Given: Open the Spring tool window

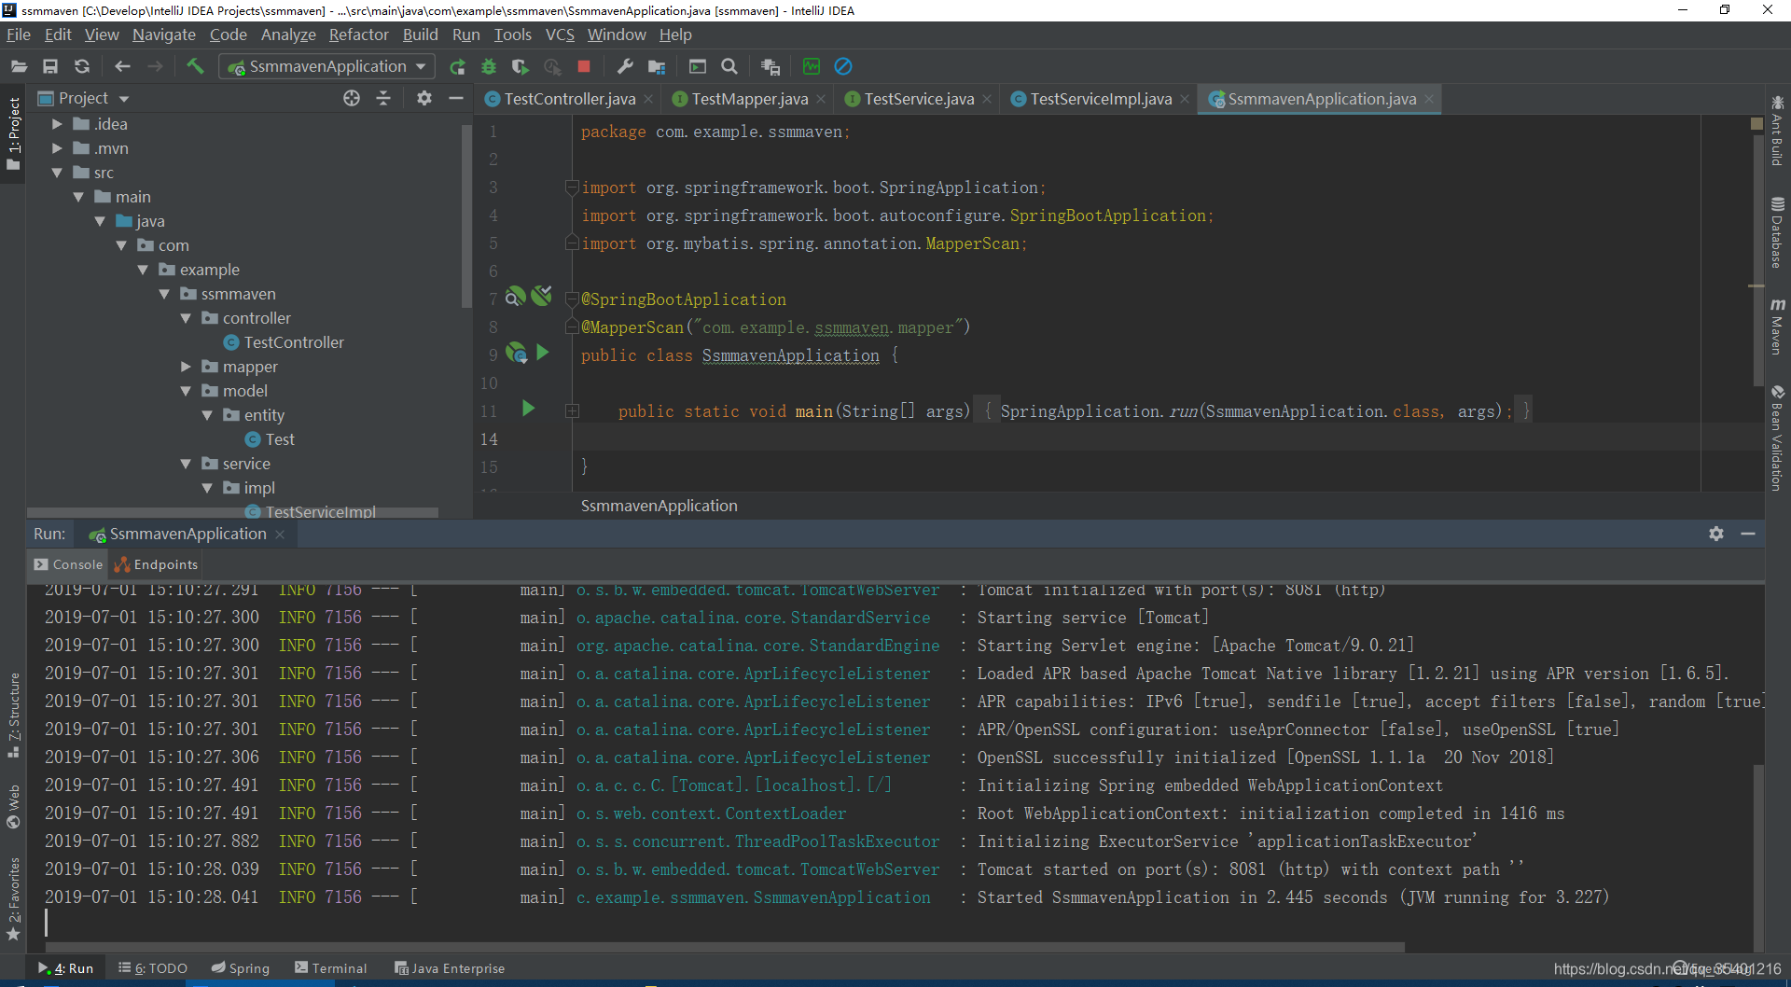Looking at the screenshot, I should pyautogui.click(x=241, y=968).
